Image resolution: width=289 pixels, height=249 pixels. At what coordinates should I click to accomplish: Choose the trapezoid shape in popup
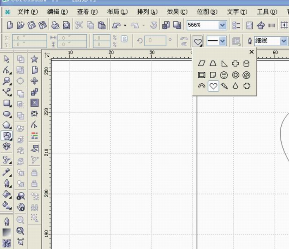coord(213,63)
